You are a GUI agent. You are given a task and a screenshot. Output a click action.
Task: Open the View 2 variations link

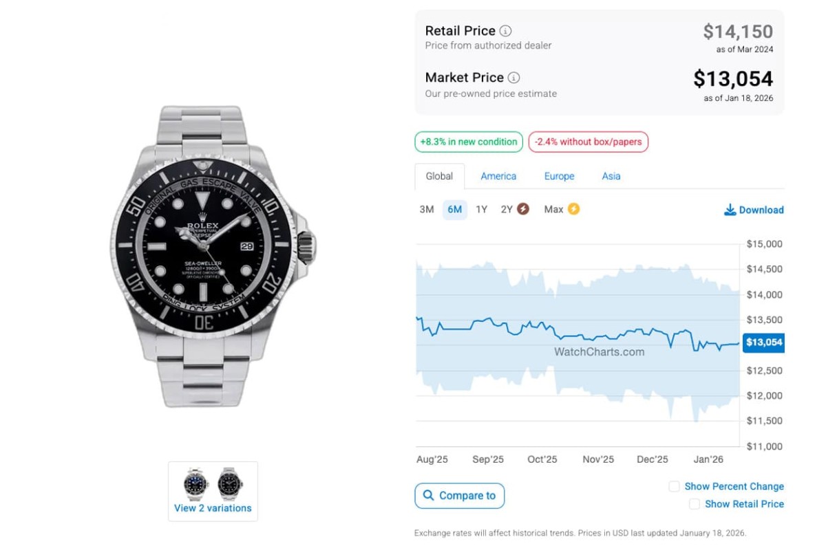[x=213, y=508]
